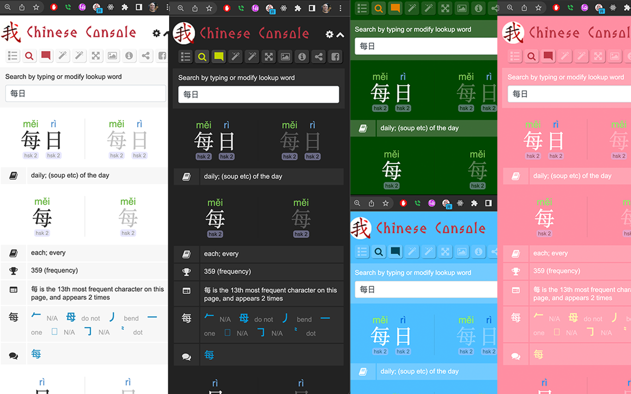Click the image icon in the green panel toolbar

(x=462, y=8)
